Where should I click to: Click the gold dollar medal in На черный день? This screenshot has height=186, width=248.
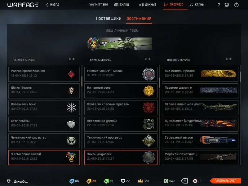pos(148,91)
